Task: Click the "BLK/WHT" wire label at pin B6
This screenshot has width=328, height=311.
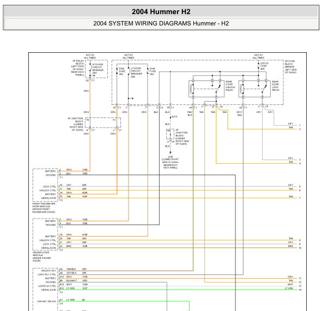Action: tap(71, 281)
